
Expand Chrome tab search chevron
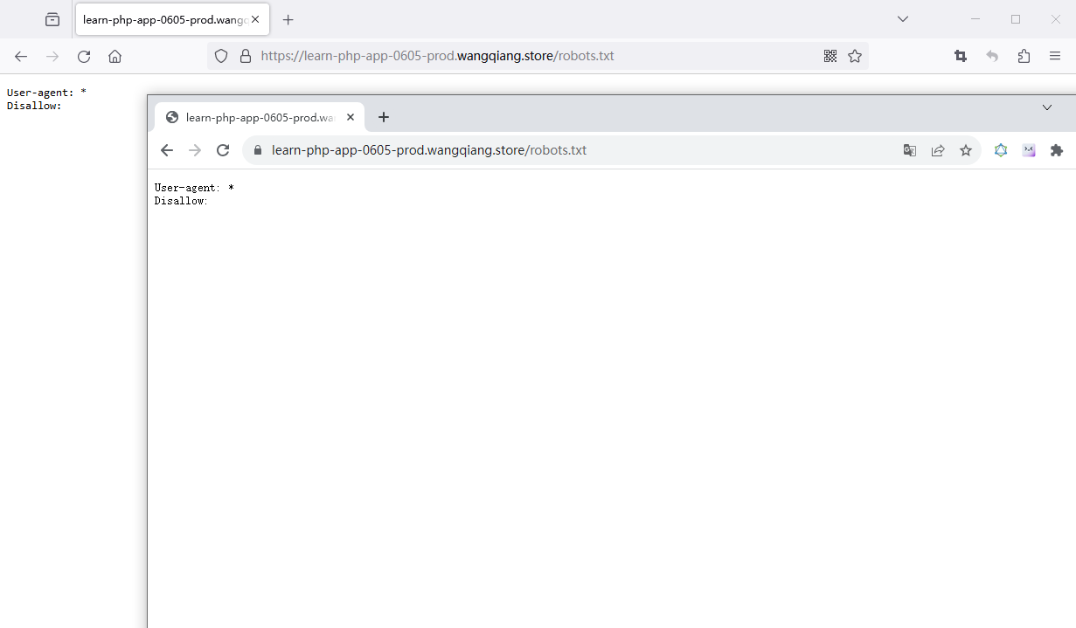point(1047,107)
